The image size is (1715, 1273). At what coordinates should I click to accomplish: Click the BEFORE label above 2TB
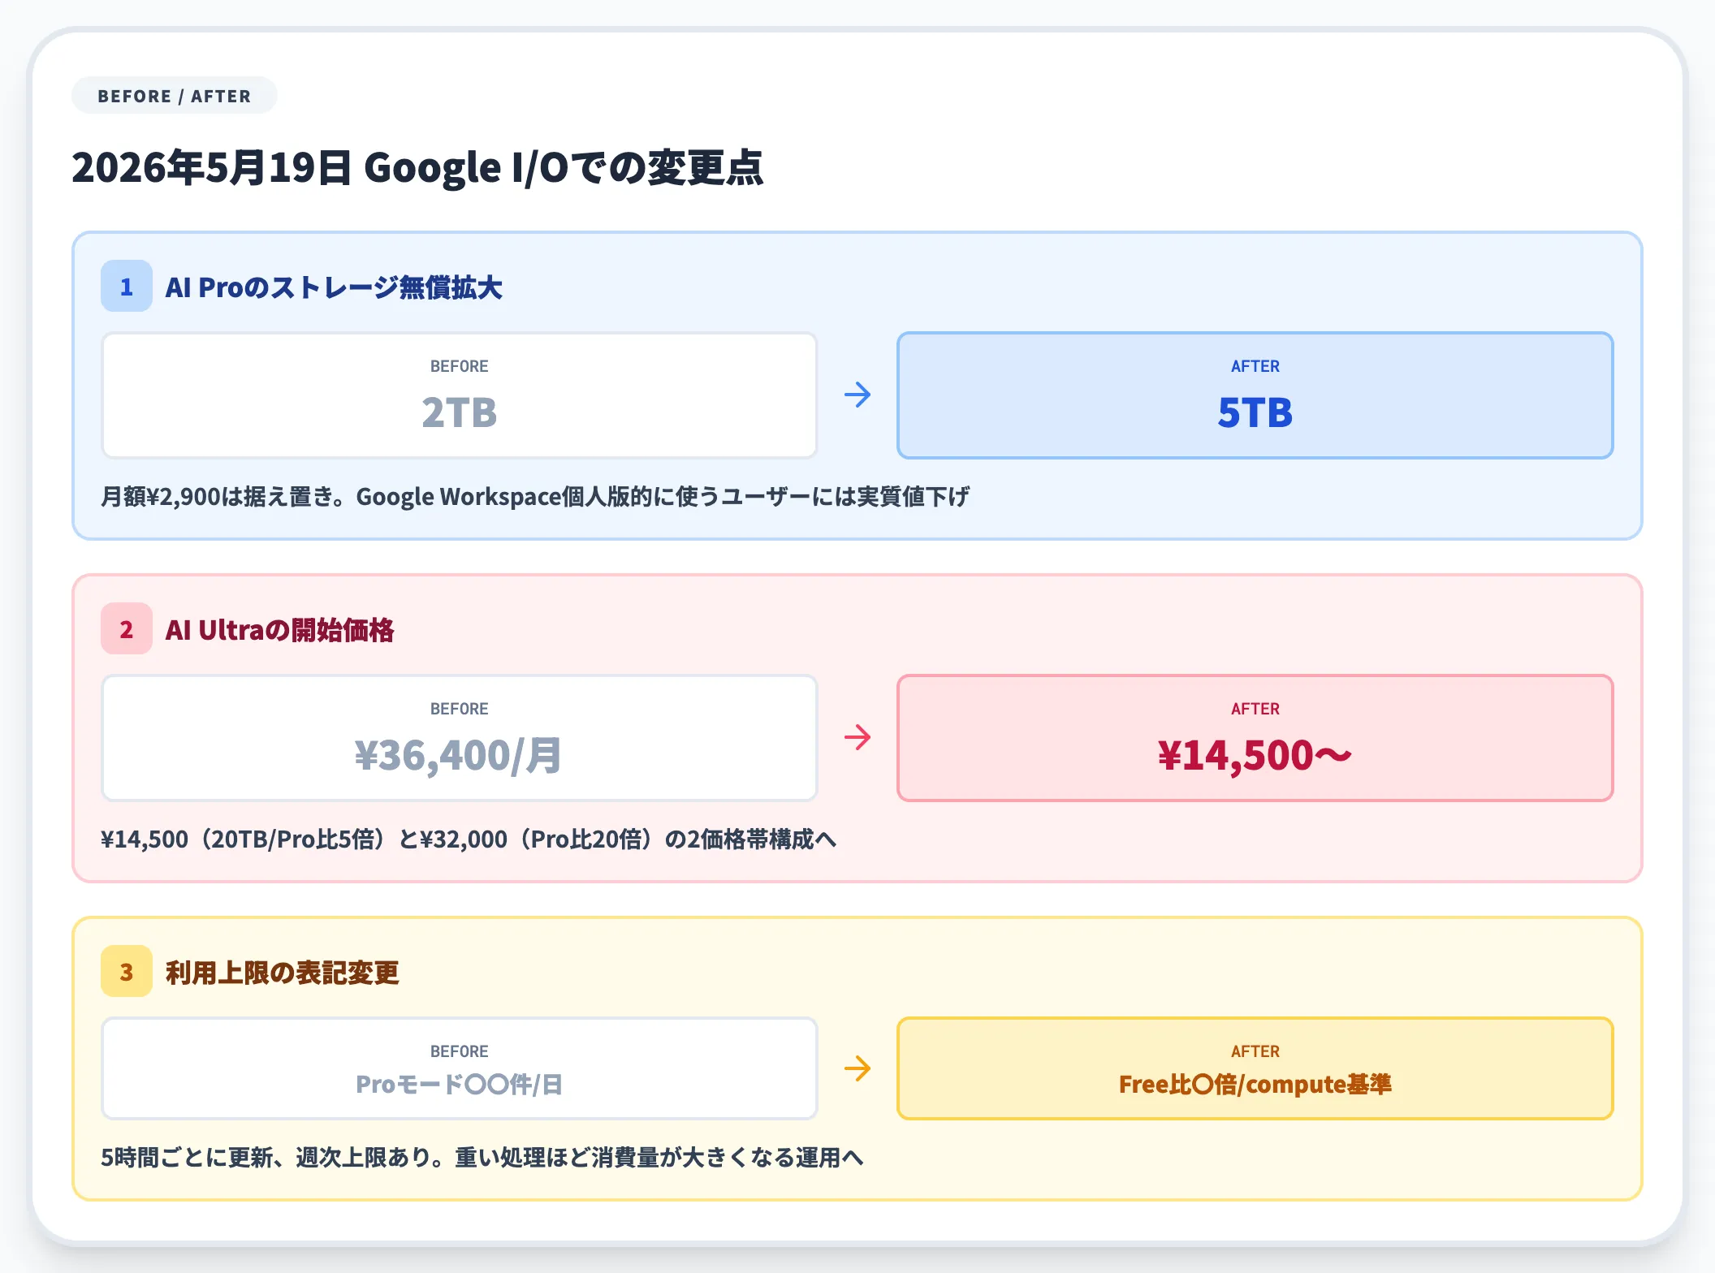[x=460, y=366]
